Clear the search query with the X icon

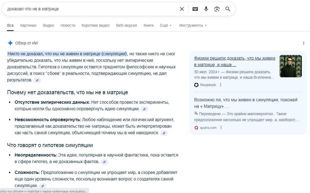coord(182,9)
